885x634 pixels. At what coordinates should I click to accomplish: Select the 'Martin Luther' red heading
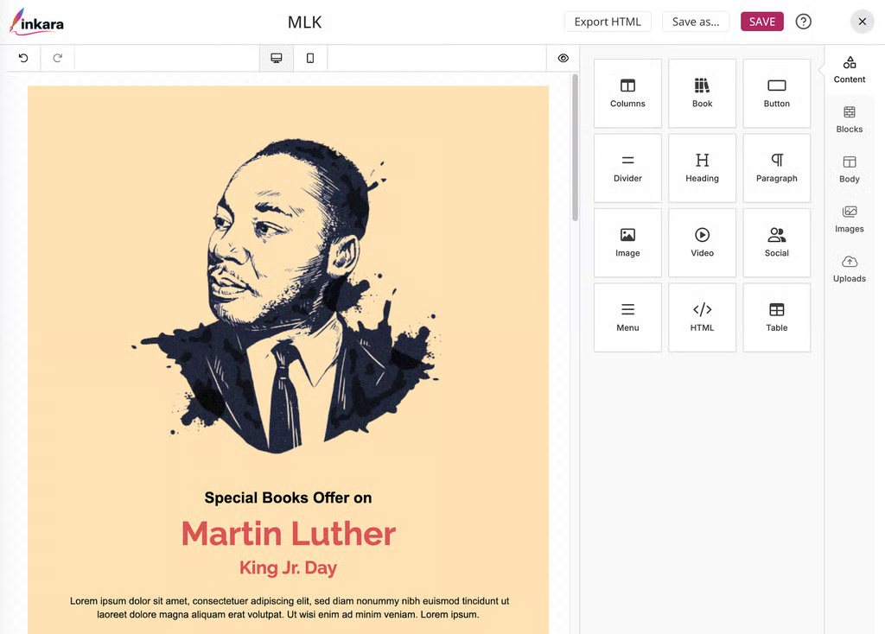pyautogui.click(x=288, y=534)
